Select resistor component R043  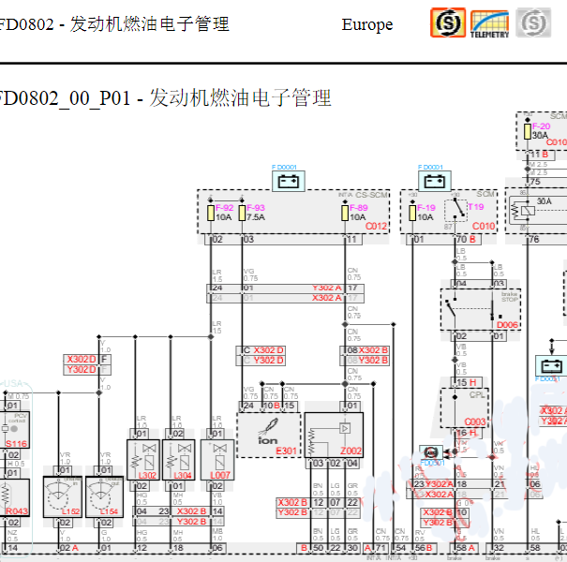click(14, 497)
